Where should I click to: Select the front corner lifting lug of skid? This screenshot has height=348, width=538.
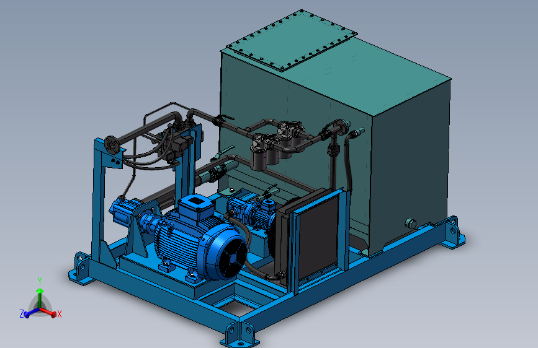tap(240, 334)
